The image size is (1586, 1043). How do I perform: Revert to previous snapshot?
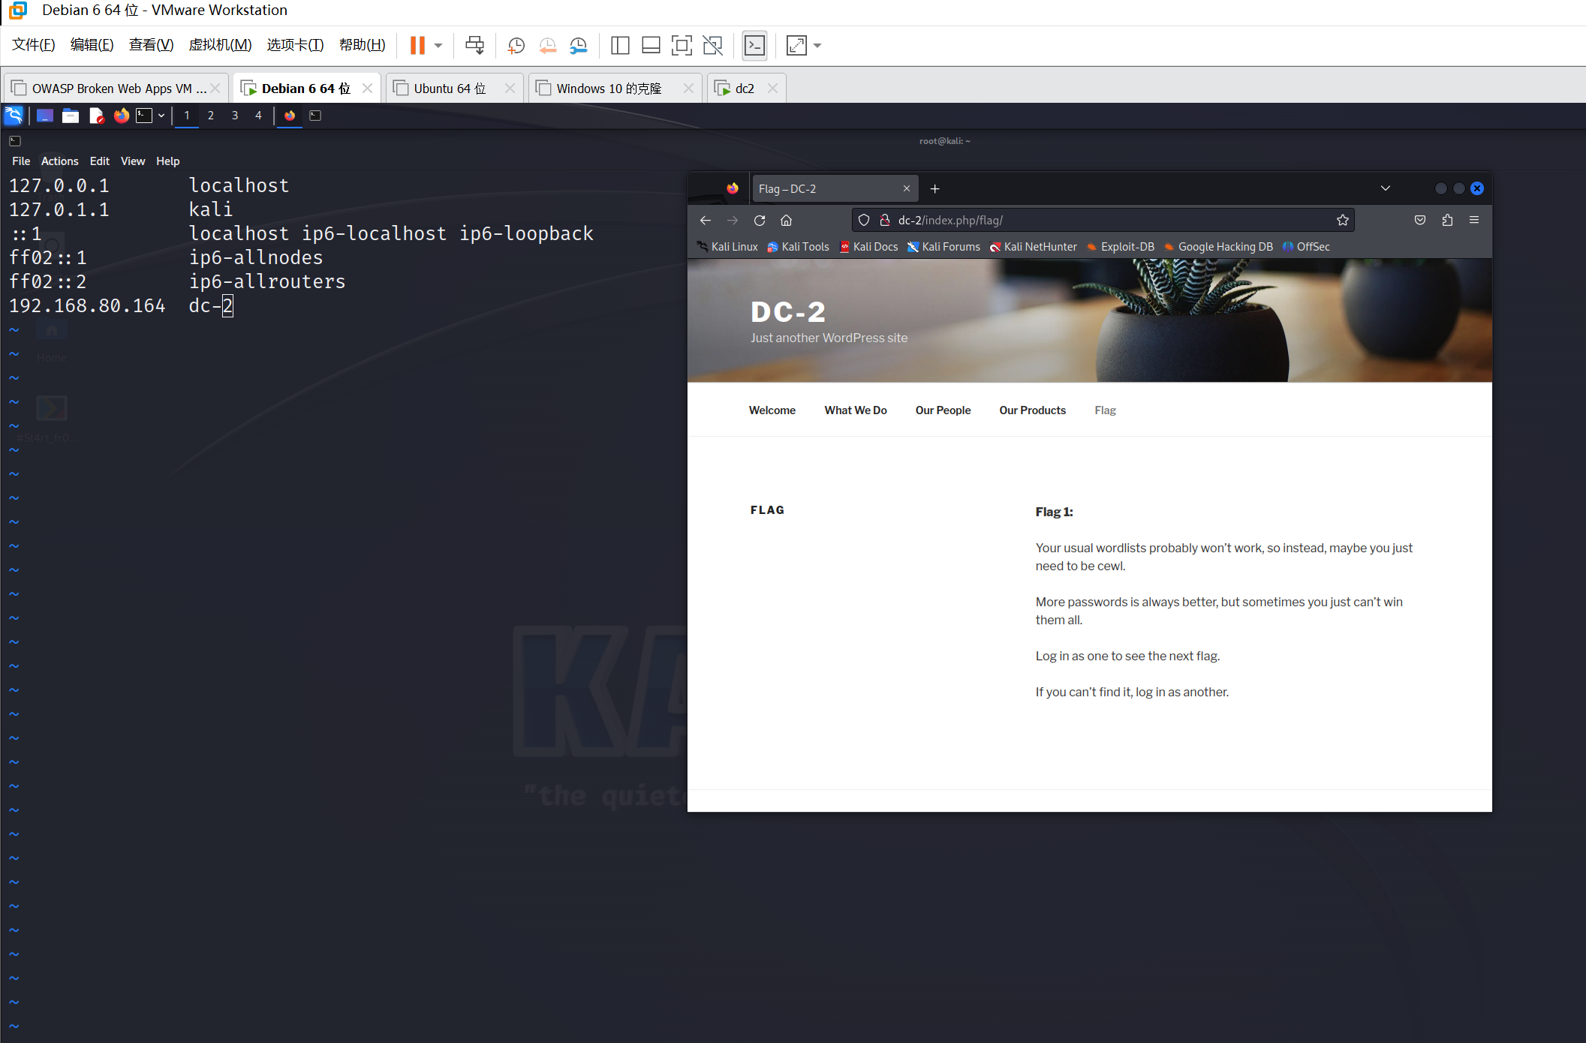pos(547,46)
